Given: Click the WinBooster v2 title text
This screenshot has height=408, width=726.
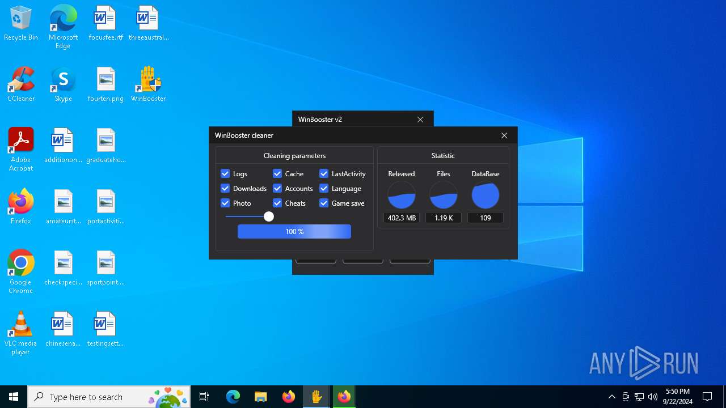Looking at the screenshot, I should click(320, 120).
